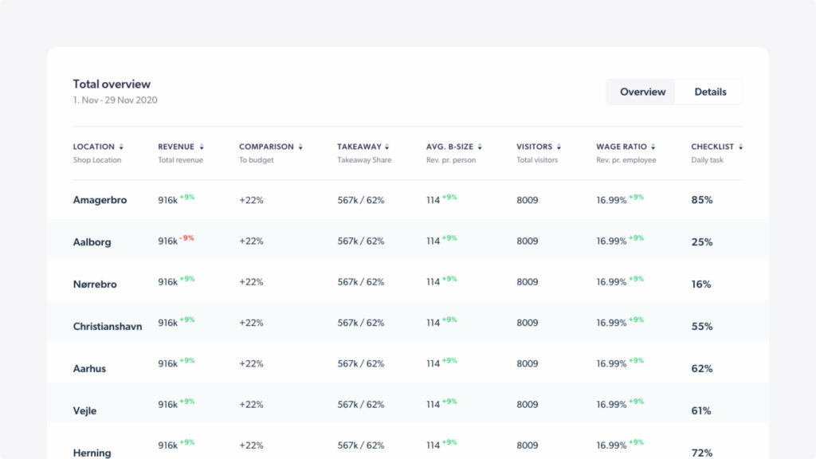816x459 pixels.
Task: Click the date range 1. Nov - 29 Nov 2020
Action: pyautogui.click(x=115, y=100)
